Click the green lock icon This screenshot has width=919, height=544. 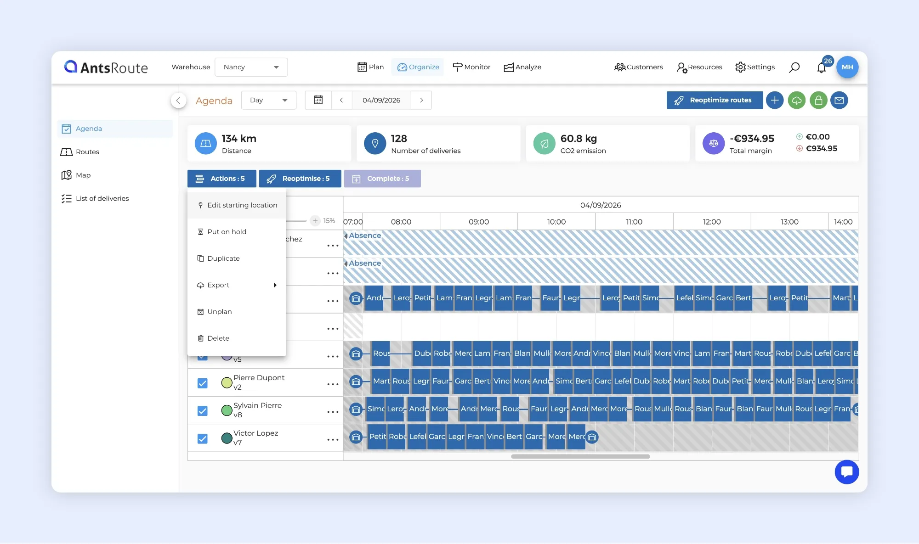tap(818, 100)
